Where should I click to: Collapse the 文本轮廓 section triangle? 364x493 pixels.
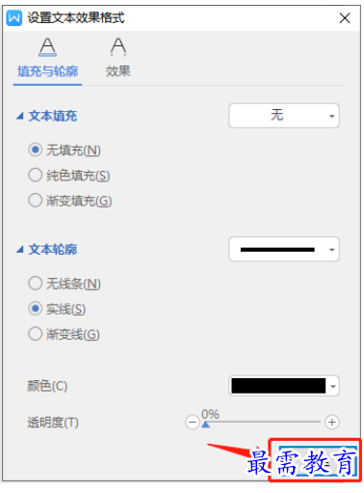tap(20, 249)
